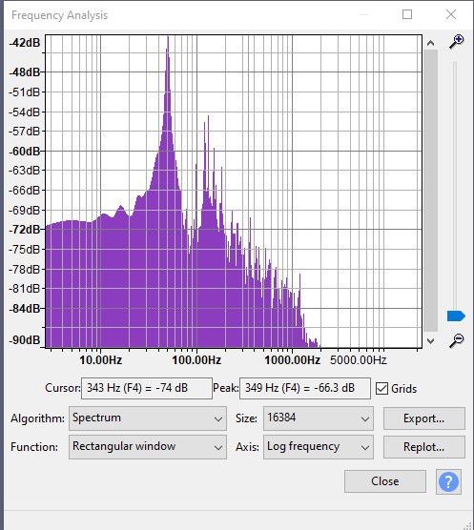Image resolution: width=474 pixels, height=530 pixels.
Task: Click the 1000.00Hz frequency axis label
Action: pos(293,360)
